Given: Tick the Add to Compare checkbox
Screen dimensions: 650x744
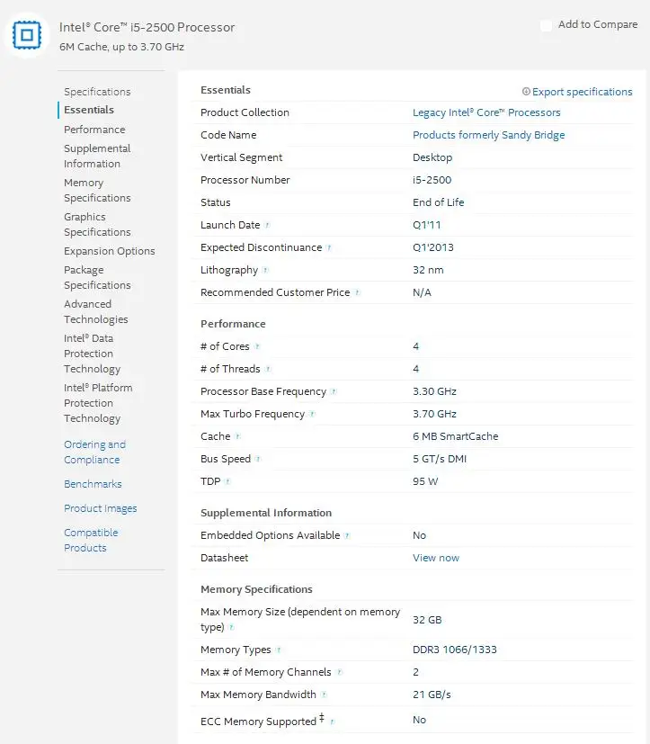Looking at the screenshot, I should [547, 25].
